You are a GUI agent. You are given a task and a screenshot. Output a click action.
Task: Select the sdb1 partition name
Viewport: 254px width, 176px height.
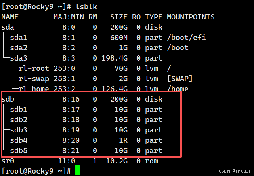point(19,110)
